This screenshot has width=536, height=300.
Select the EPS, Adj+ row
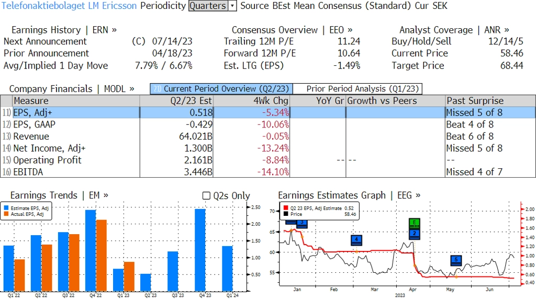tap(268, 112)
